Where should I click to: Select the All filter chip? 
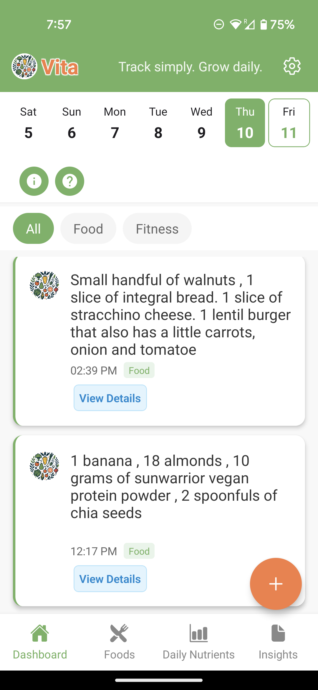(33, 229)
